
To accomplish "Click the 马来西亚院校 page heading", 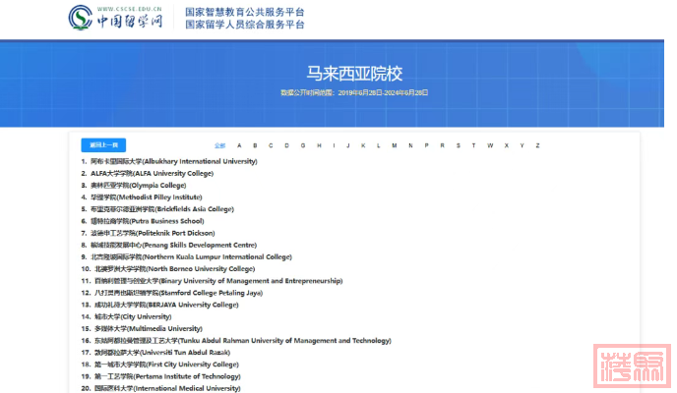I will click(x=354, y=74).
